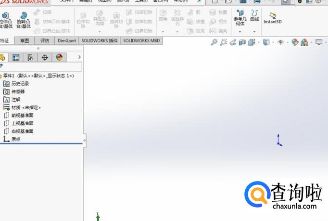Open the ConfigurationManager panel tab
The image size is (328, 221).
coord(30,57)
